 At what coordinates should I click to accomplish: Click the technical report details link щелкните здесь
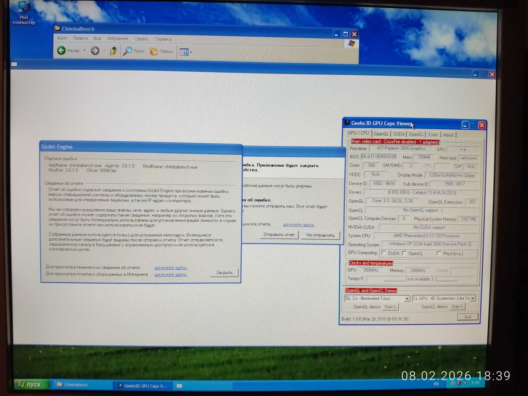point(171,268)
